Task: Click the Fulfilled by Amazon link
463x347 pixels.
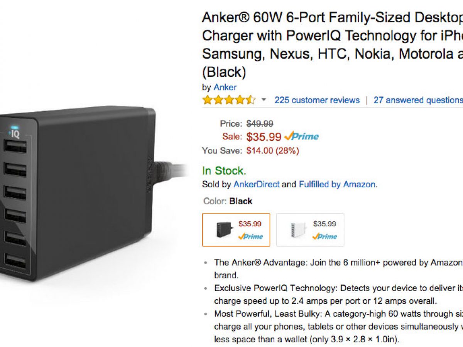Action: 337,184
